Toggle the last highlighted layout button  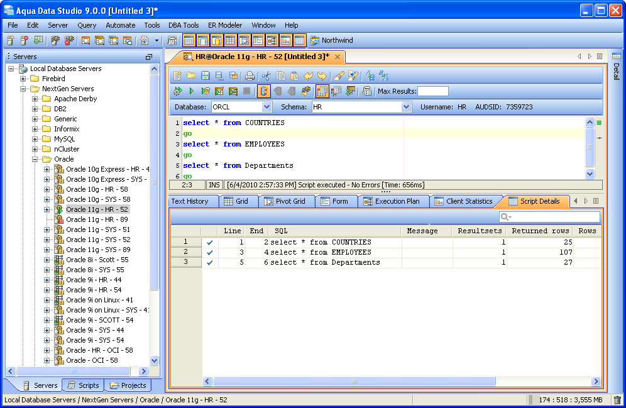click(x=299, y=40)
